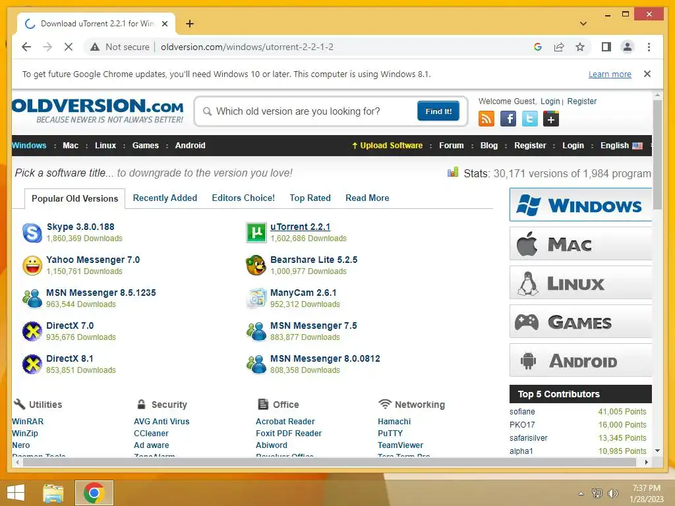Click the Games platform banner
This screenshot has width=675, height=506.
[x=580, y=321]
